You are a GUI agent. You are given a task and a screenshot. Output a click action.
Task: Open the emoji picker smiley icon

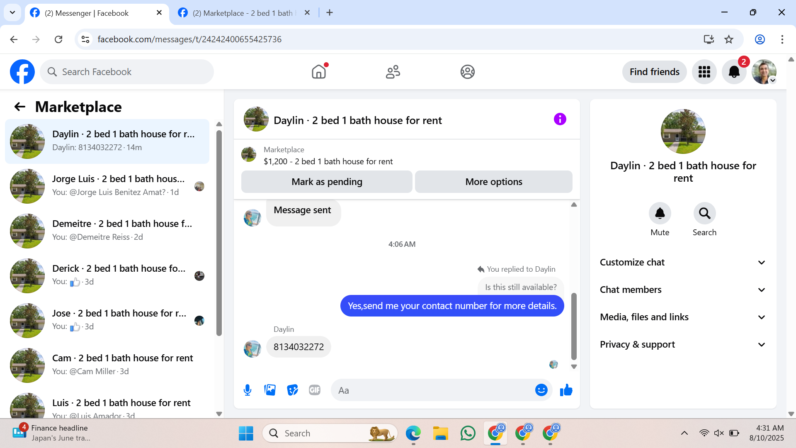[x=541, y=390]
